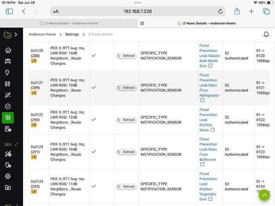Open the Home dashboard sidebar icon
Screen dimensions: 275x206
pos(8,50)
